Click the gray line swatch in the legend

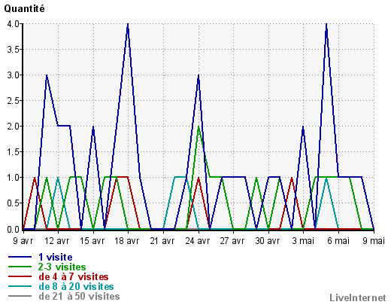point(20,296)
